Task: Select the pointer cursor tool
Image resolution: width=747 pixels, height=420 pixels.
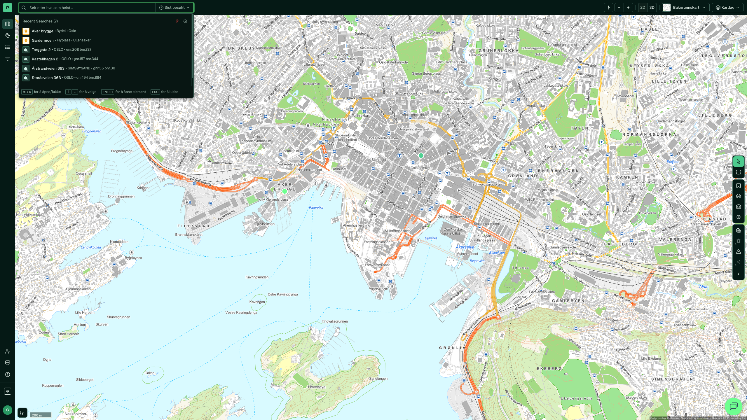Action: pyautogui.click(x=739, y=162)
